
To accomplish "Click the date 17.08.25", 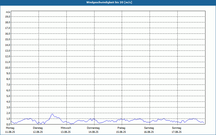I will (x=177, y=132).
